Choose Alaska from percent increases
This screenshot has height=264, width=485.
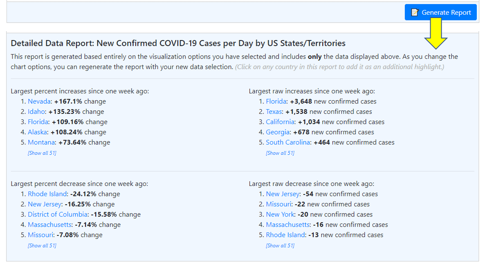(x=38, y=132)
